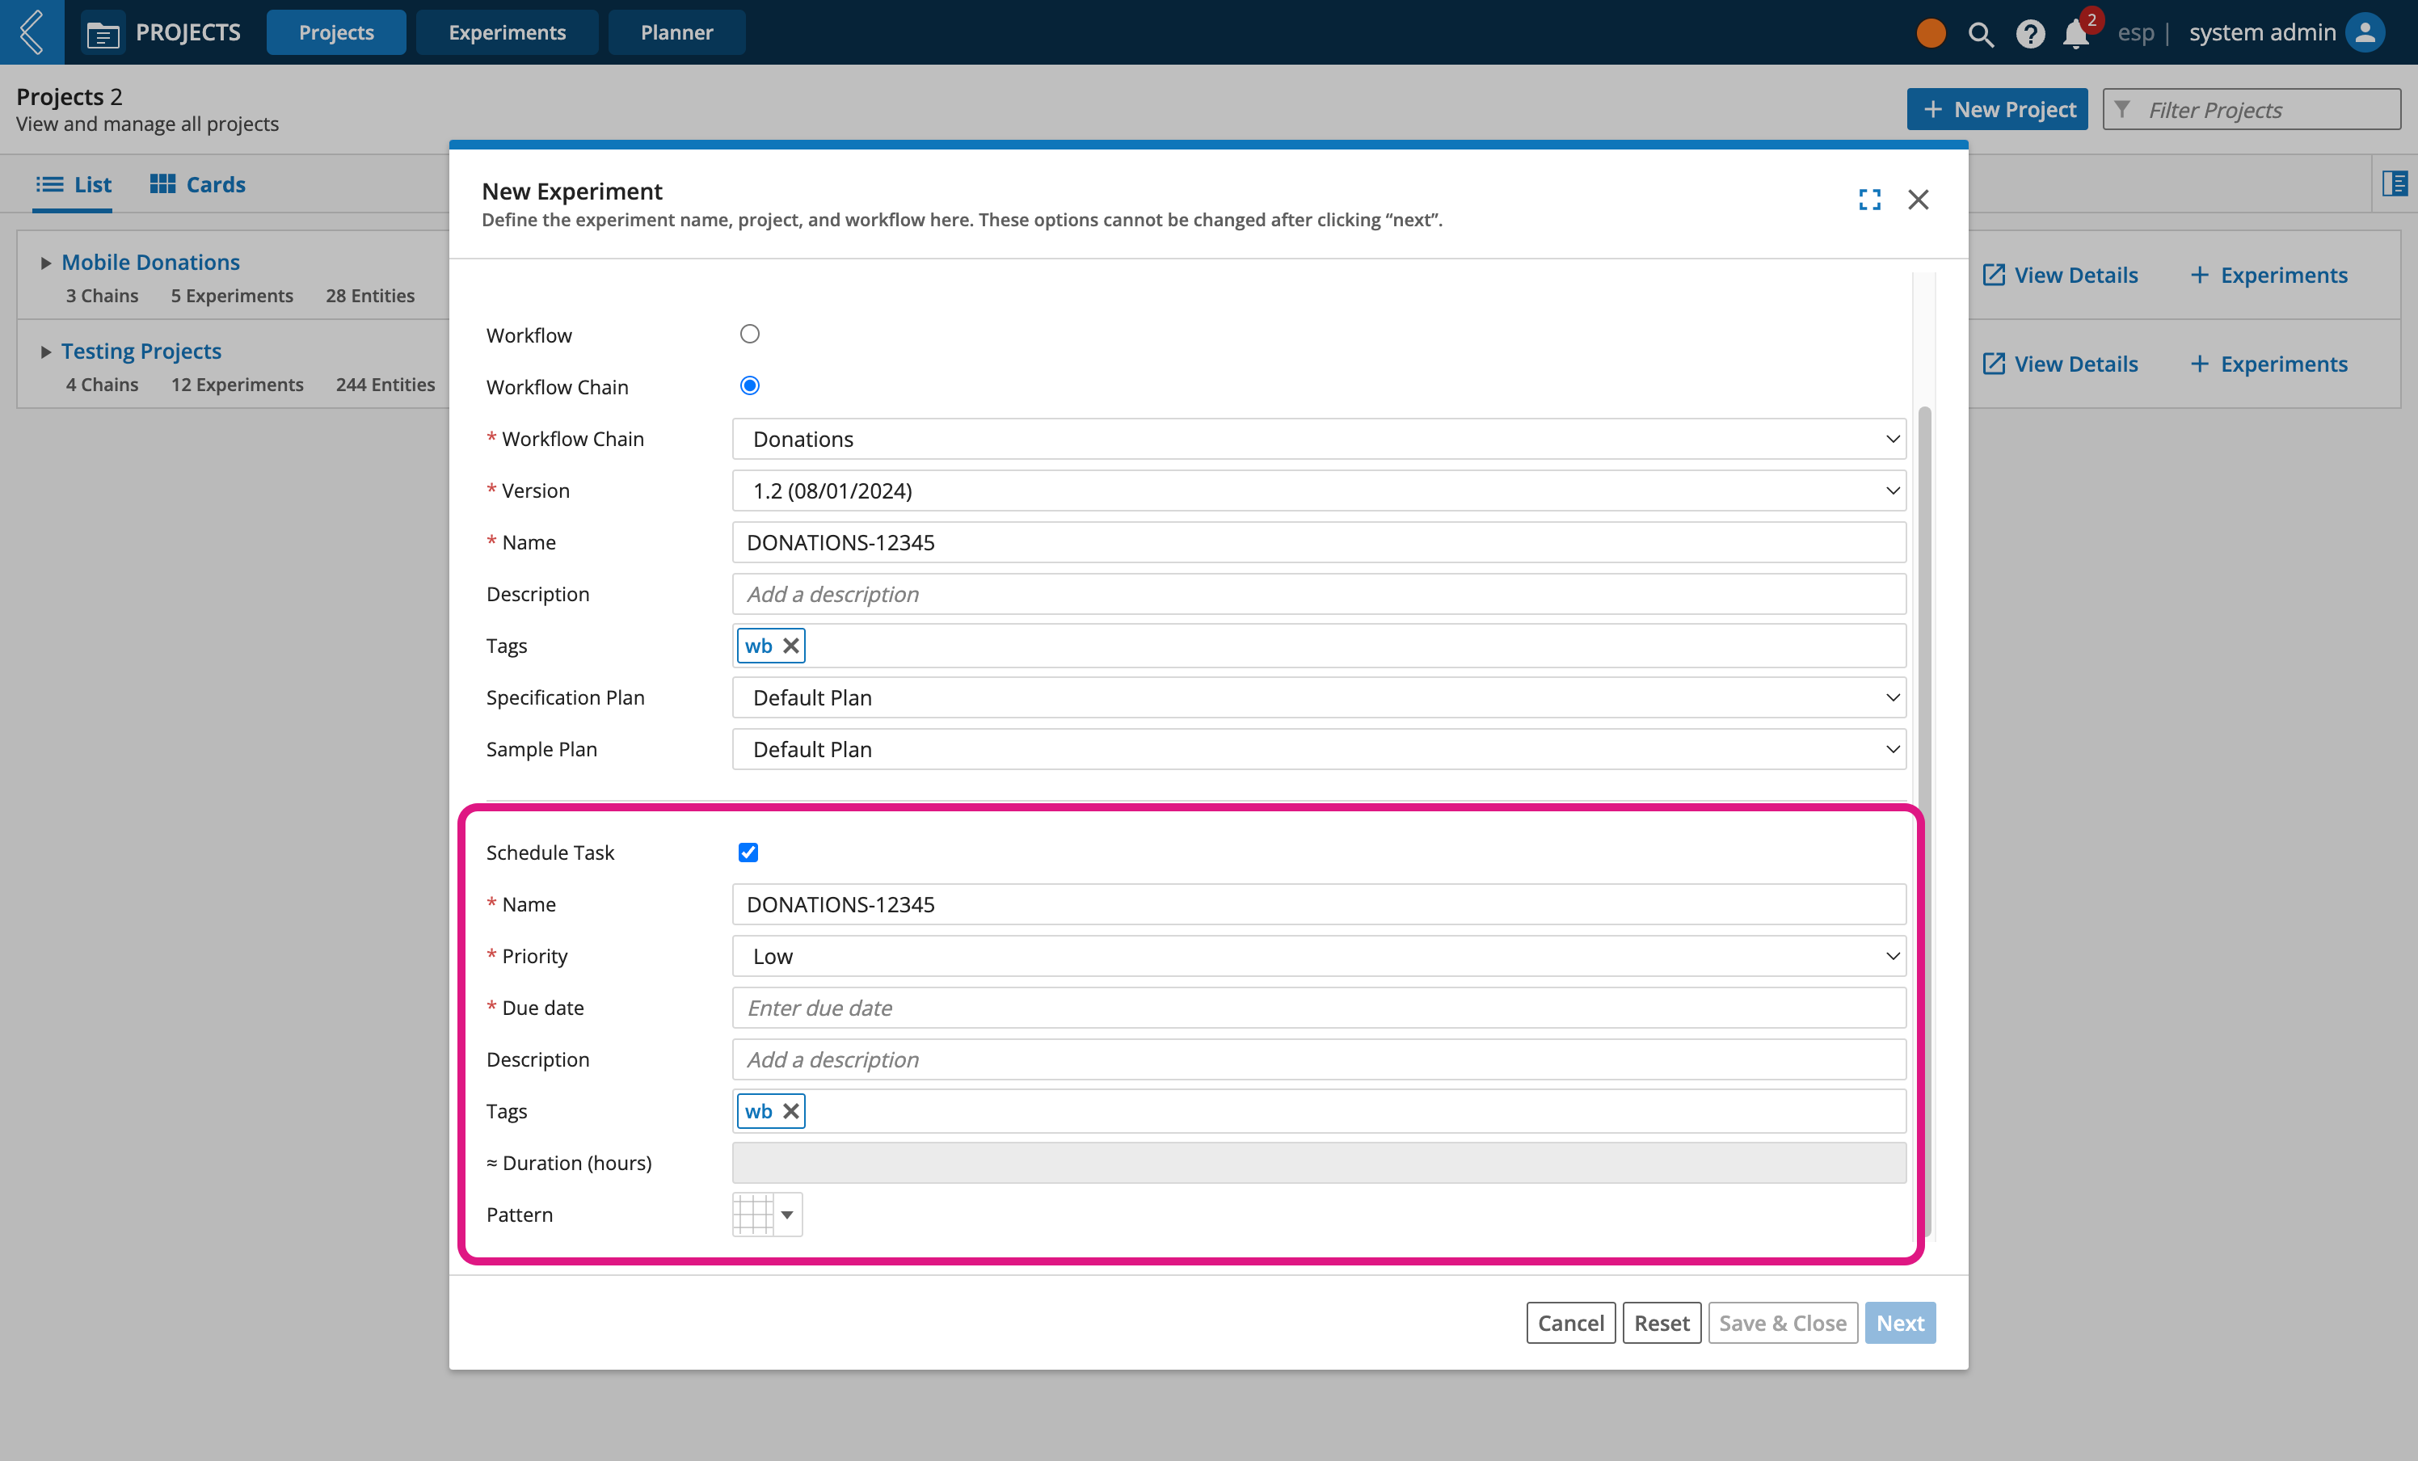Open the Version dropdown

[x=1319, y=491]
